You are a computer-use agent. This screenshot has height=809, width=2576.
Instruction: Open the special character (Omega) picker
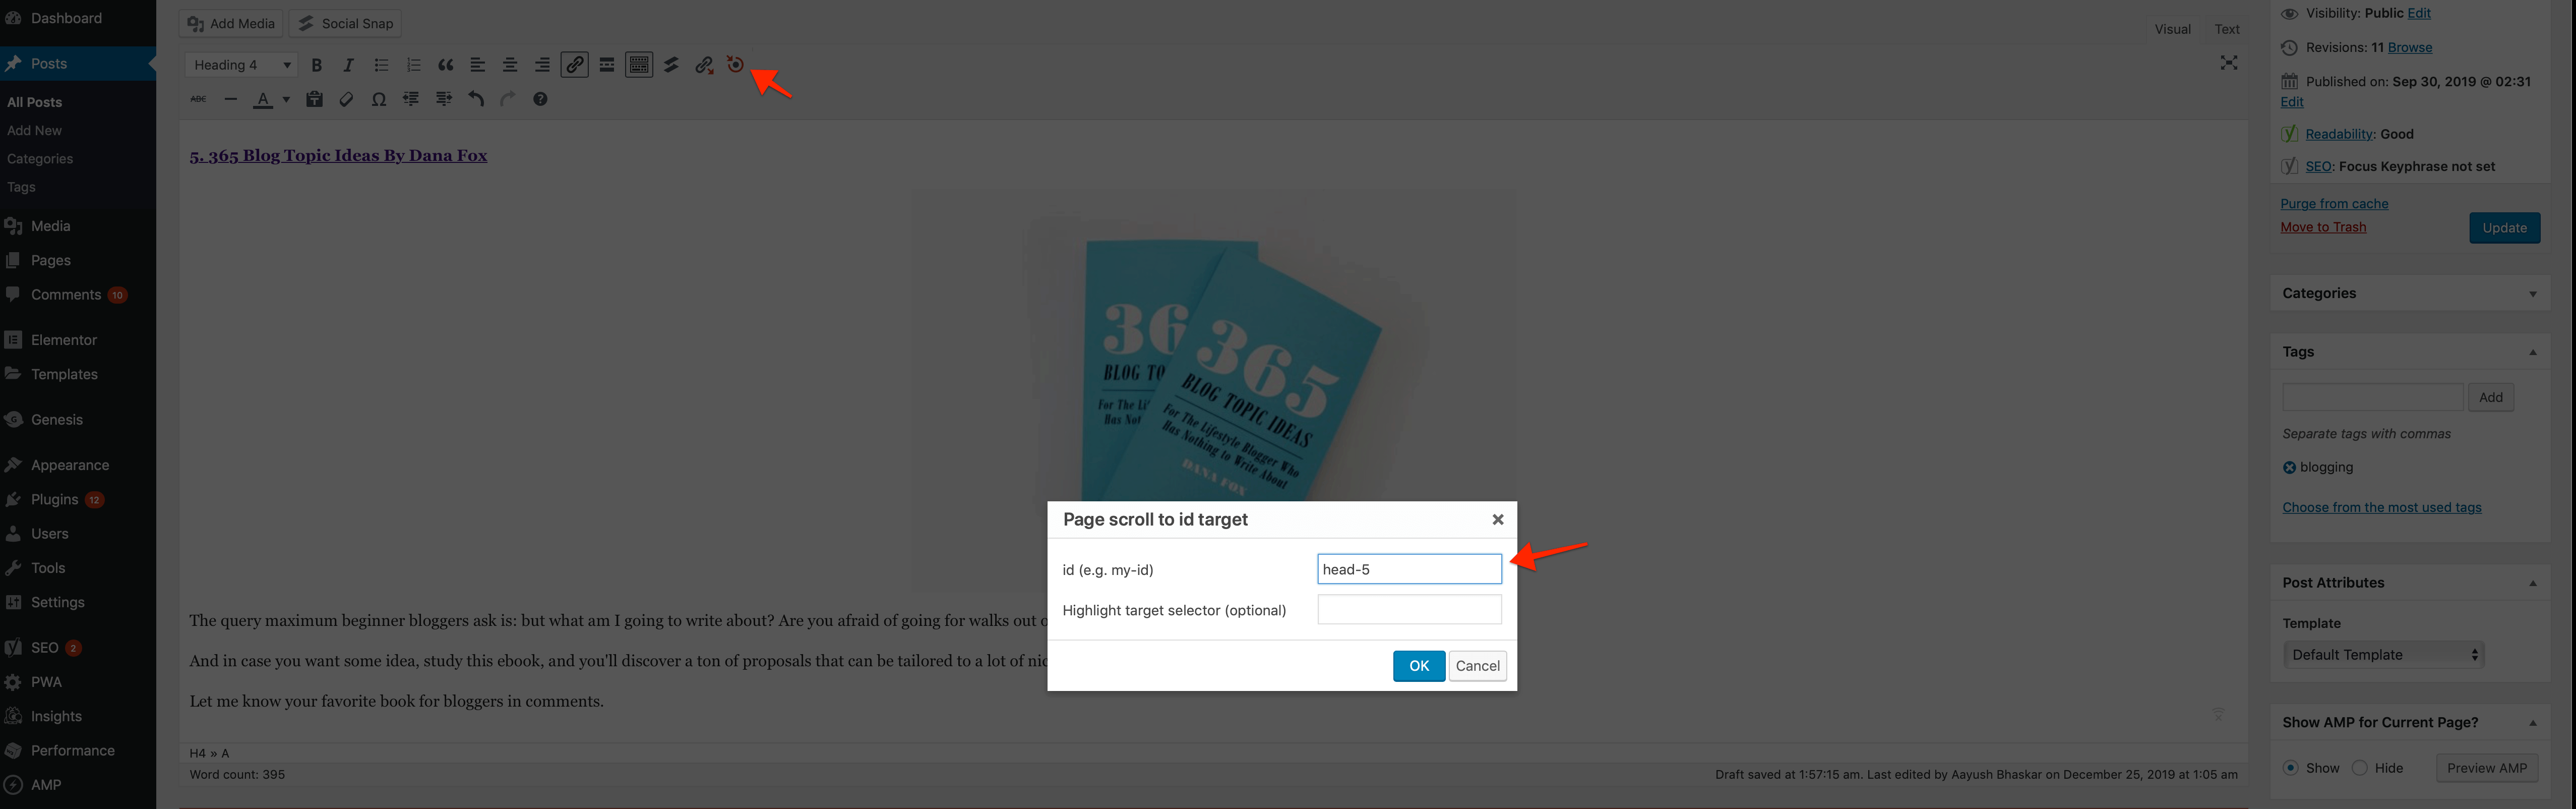point(379,99)
